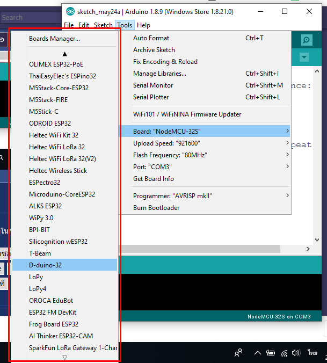
Task: Open Boards Manager...
Action: pyautogui.click(x=65, y=39)
